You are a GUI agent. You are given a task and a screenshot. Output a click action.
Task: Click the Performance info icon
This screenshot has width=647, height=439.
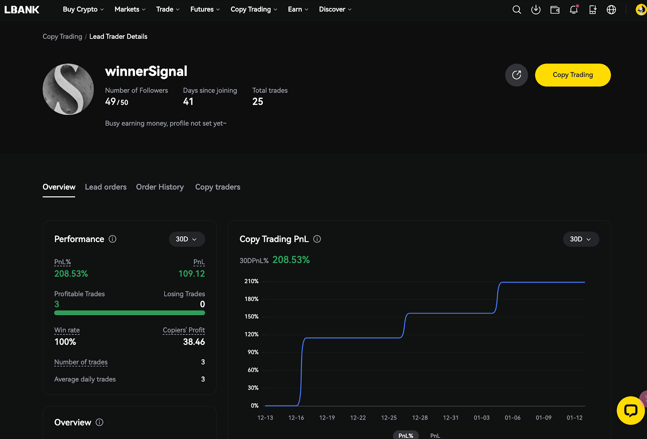[x=112, y=239]
